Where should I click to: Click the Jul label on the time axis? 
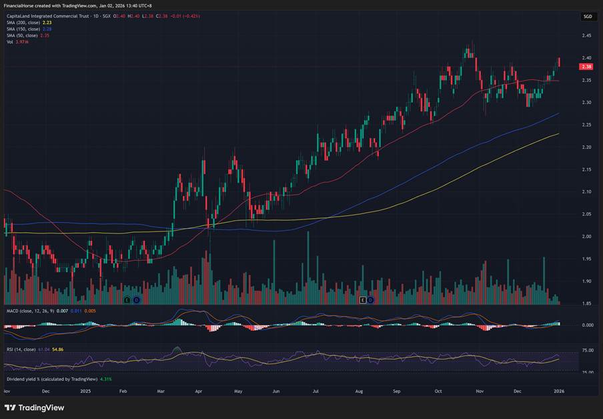(315, 391)
